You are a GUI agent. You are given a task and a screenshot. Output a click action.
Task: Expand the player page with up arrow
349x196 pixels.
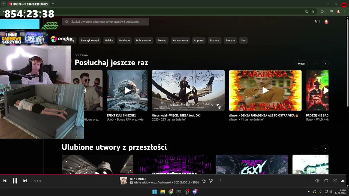343,181
